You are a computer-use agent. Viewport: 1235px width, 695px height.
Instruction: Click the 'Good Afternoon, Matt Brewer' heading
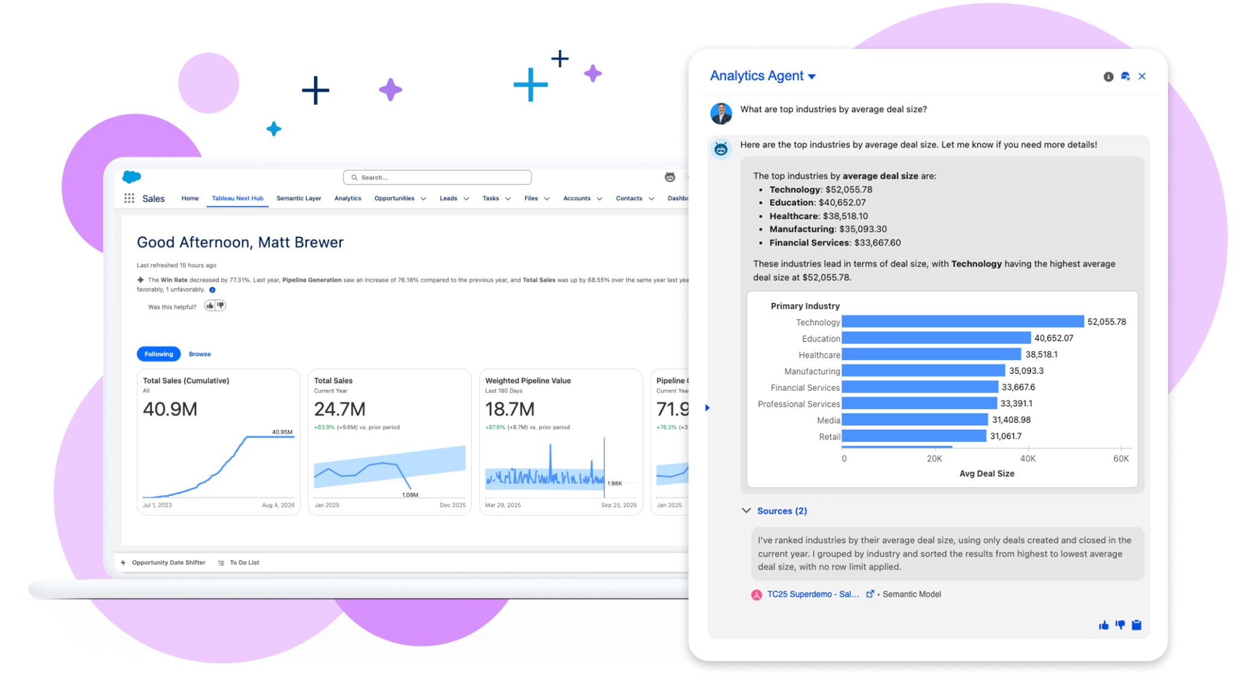pos(240,243)
